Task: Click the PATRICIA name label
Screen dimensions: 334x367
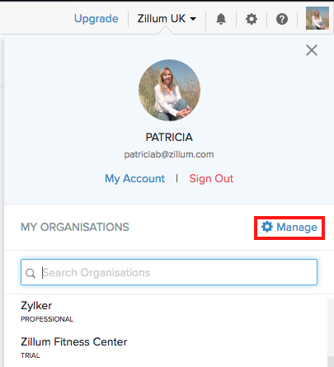Action: click(169, 137)
